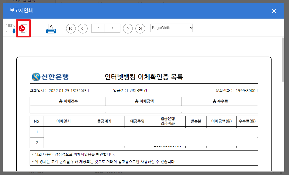Click the 인터넷뱅킹 이체확인증 목록 title

click(x=144, y=77)
